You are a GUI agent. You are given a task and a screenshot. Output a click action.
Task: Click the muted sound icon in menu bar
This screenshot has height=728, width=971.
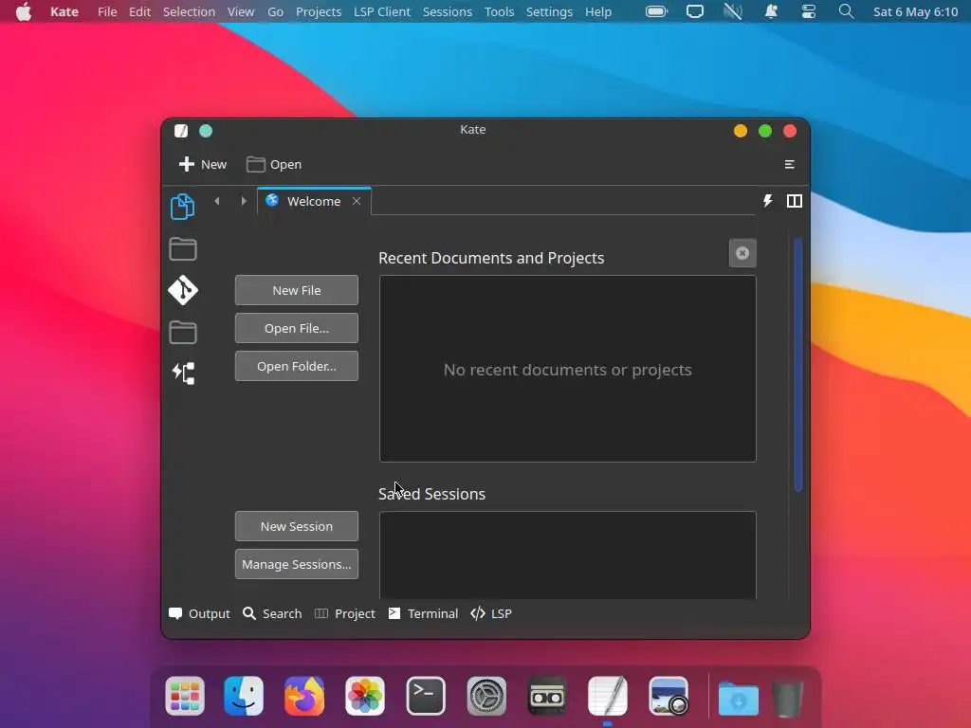[733, 11]
